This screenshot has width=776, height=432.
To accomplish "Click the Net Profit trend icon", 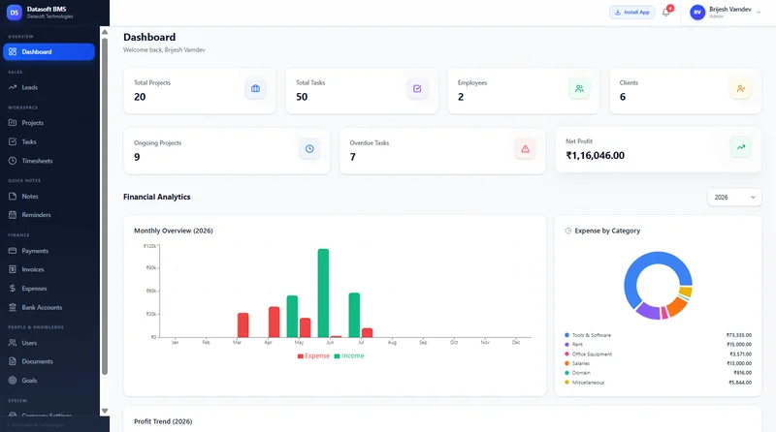I will click(x=741, y=147).
